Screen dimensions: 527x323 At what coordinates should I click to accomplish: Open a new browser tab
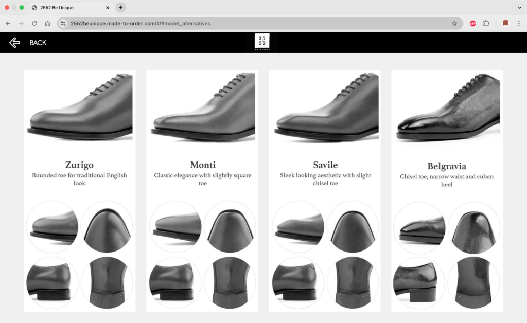(x=120, y=7)
